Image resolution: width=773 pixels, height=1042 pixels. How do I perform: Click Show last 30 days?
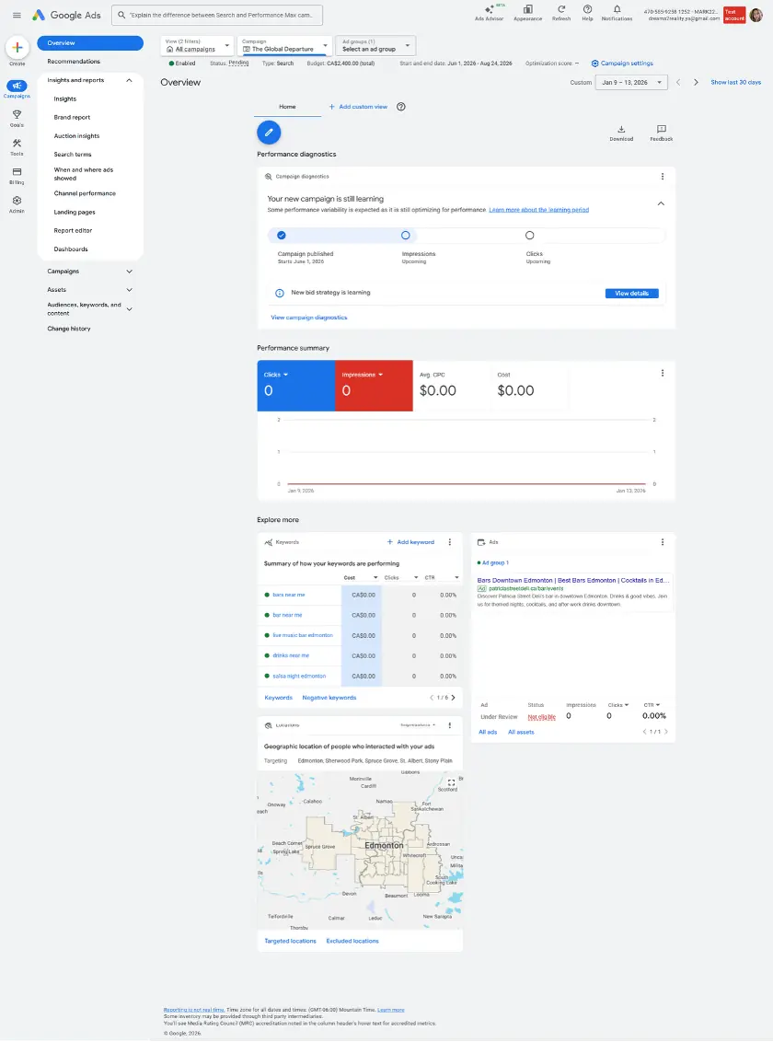coord(736,83)
